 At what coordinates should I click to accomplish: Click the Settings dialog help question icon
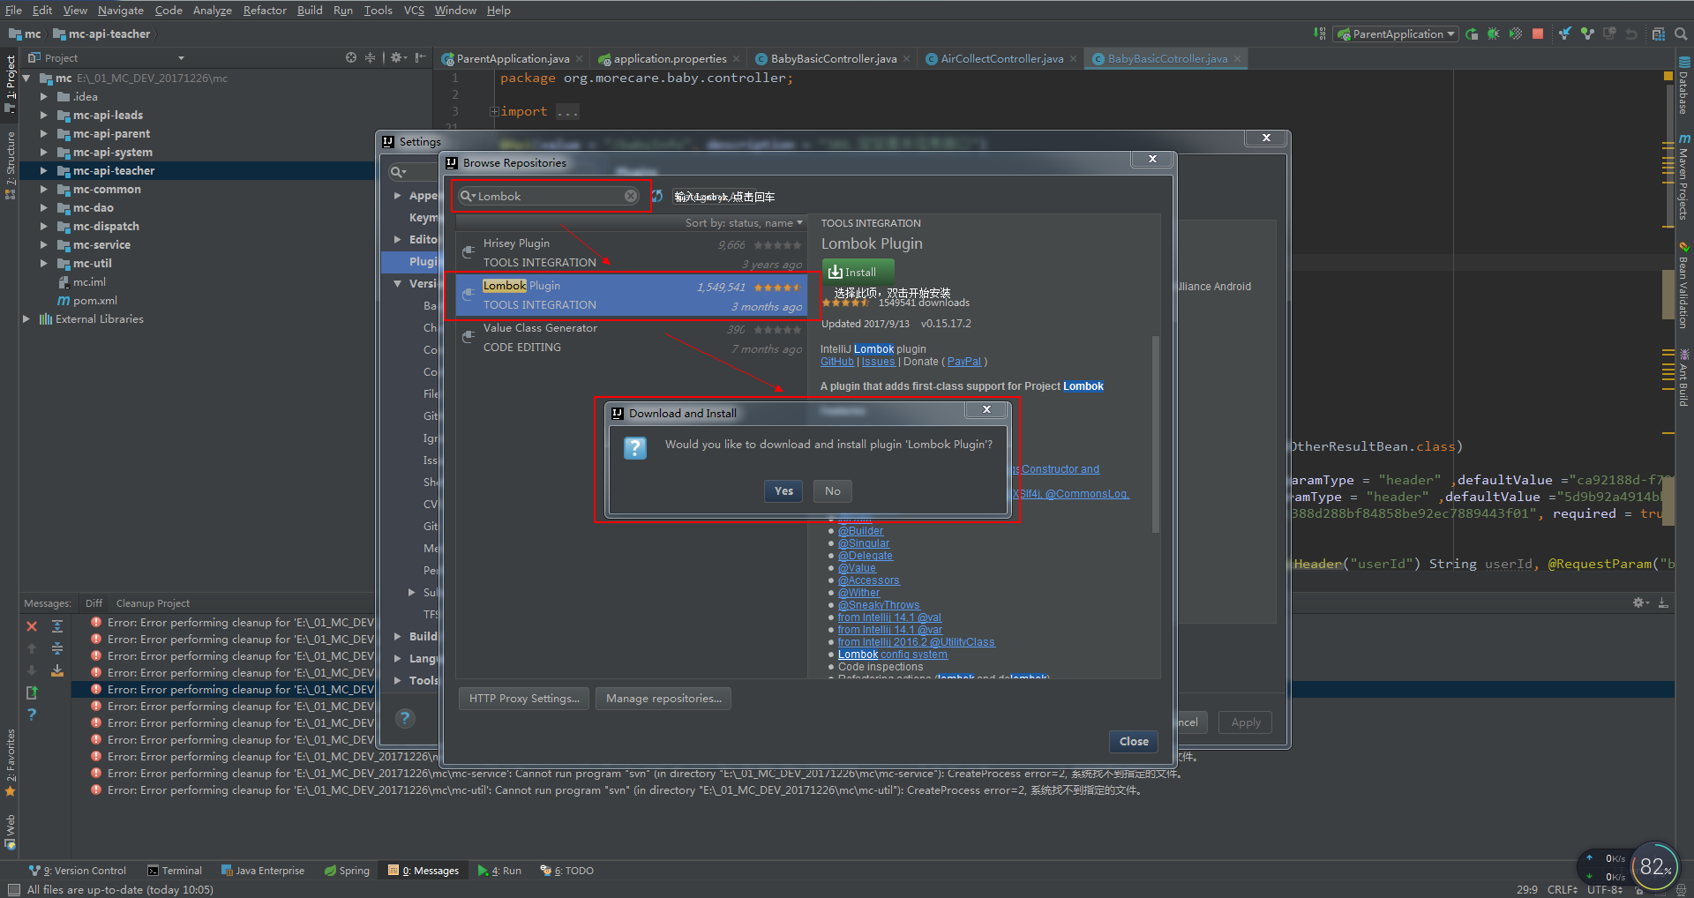point(405,718)
